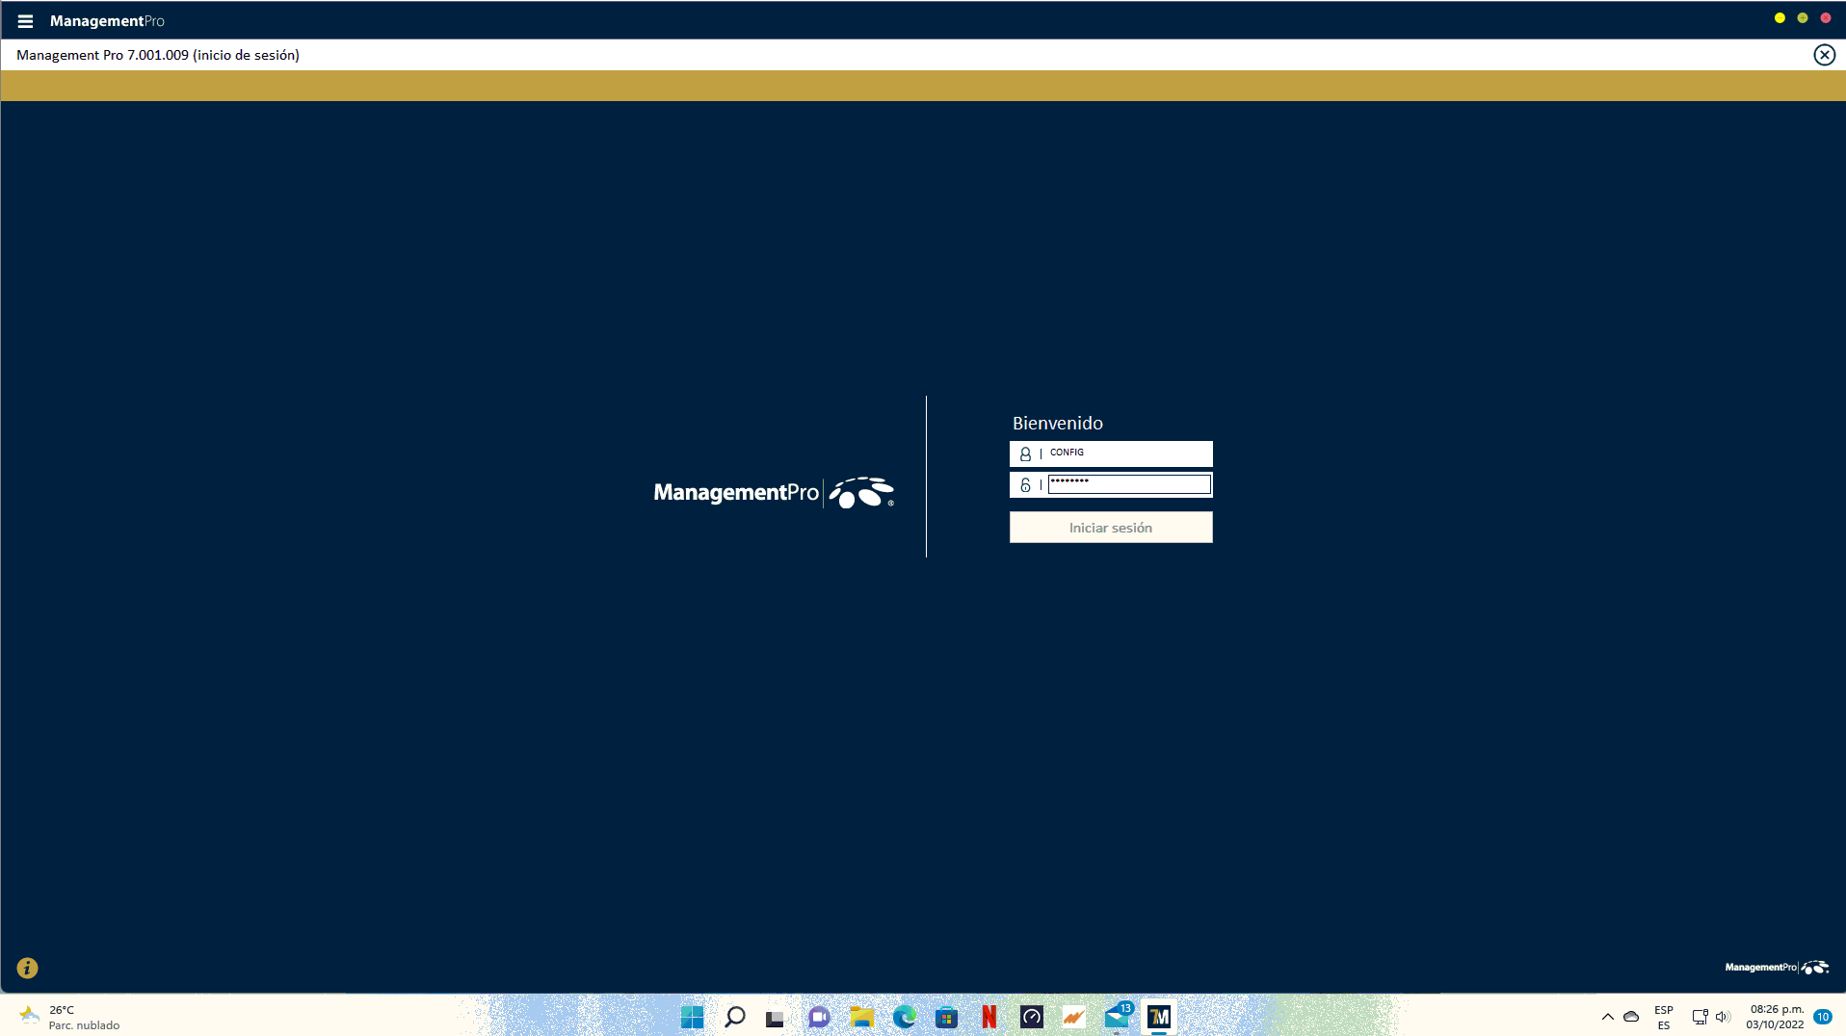Click the yellow window control dot
This screenshot has height=1036, width=1846.
pyautogui.click(x=1780, y=18)
